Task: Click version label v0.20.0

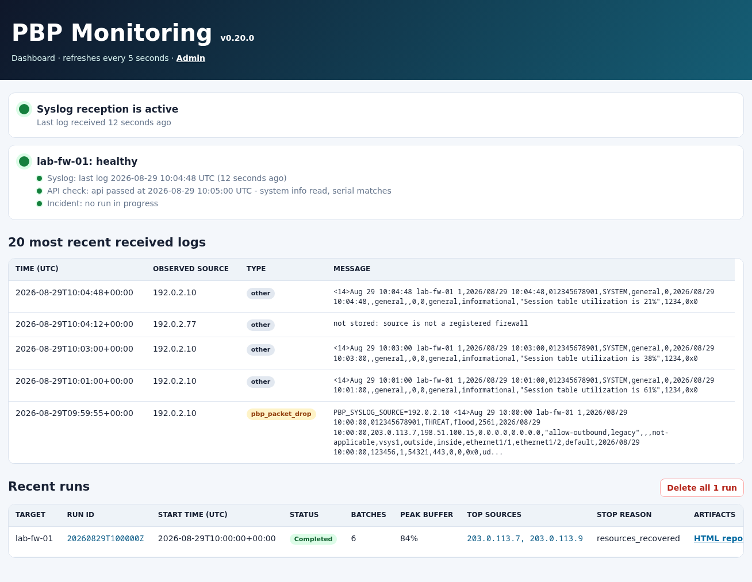Action: click(237, 38)
